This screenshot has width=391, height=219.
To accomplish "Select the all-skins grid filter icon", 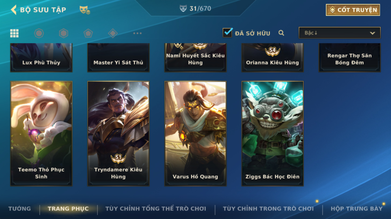I will coord(14,33).
